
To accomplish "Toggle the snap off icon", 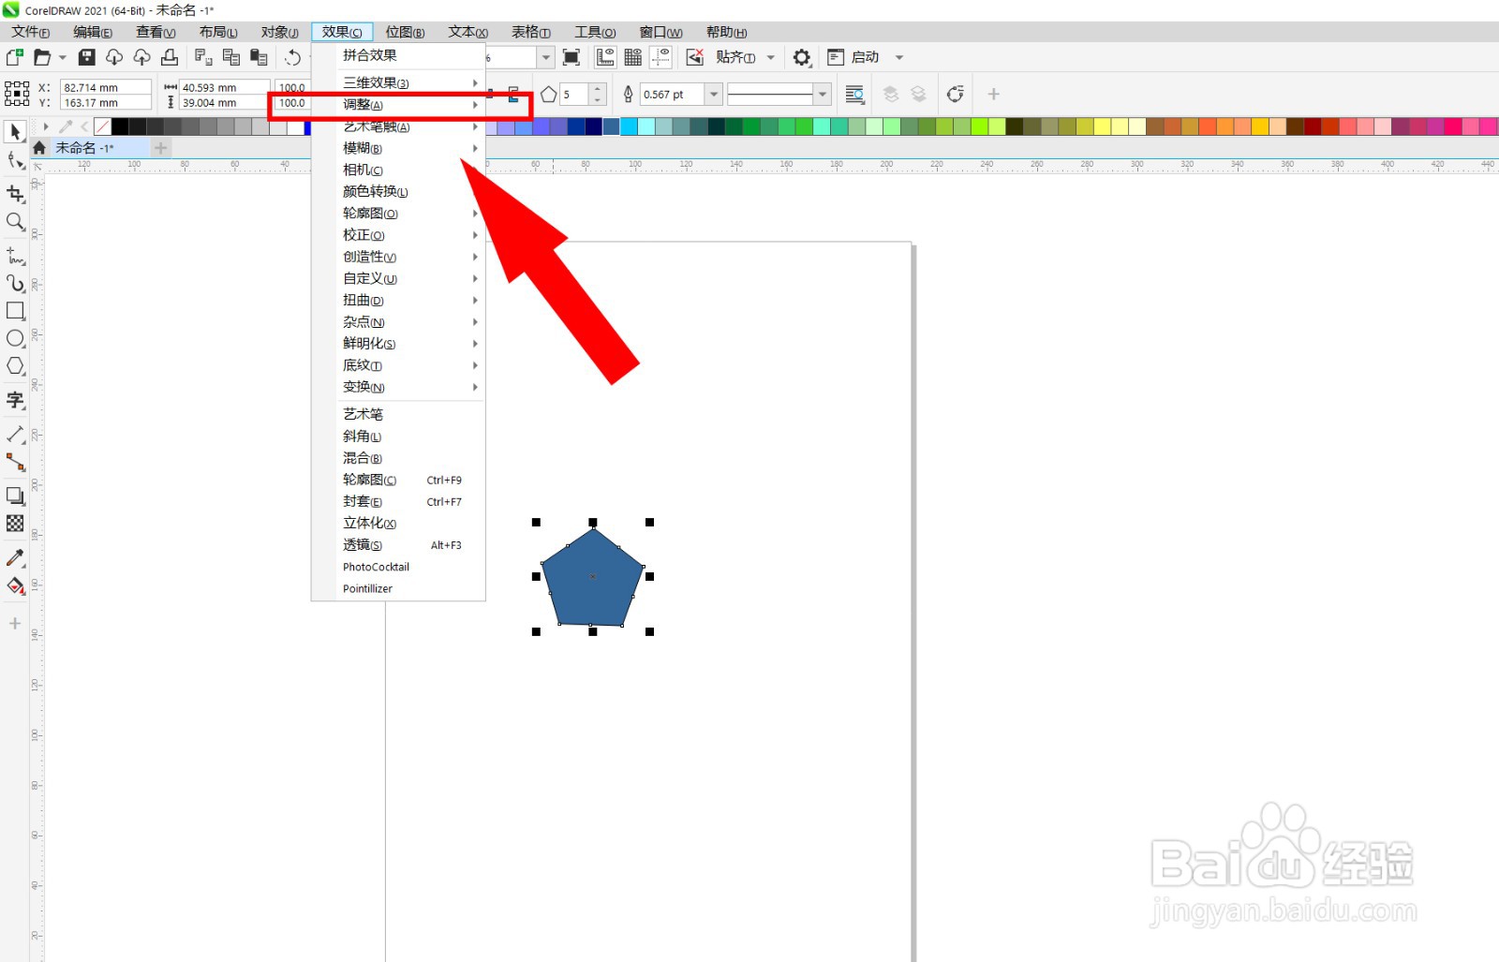I will point(695,57).
